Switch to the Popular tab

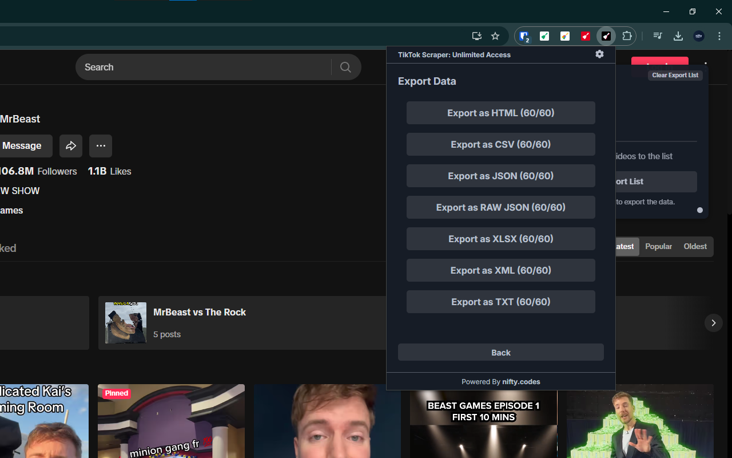(658, 246)
